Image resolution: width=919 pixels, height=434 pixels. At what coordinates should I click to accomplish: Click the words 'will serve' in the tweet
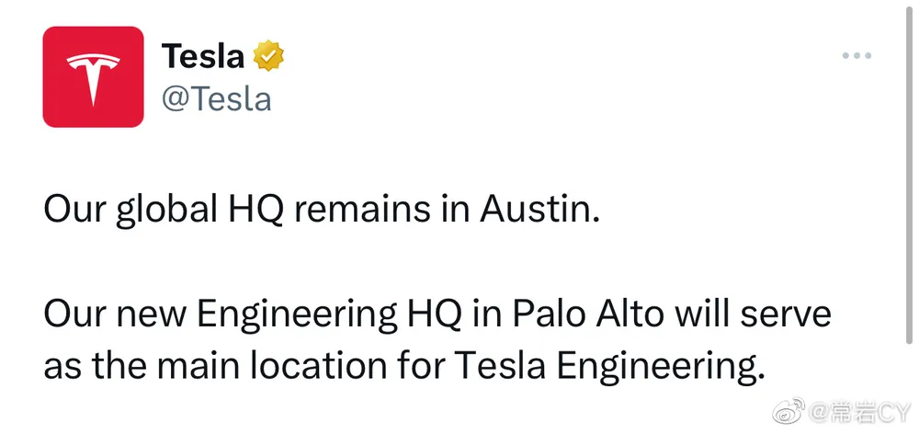(753, 314)
